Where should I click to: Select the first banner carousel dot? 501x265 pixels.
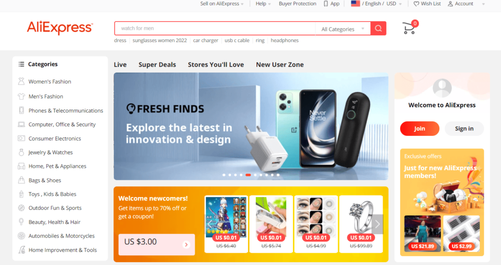tap(224, 175)
